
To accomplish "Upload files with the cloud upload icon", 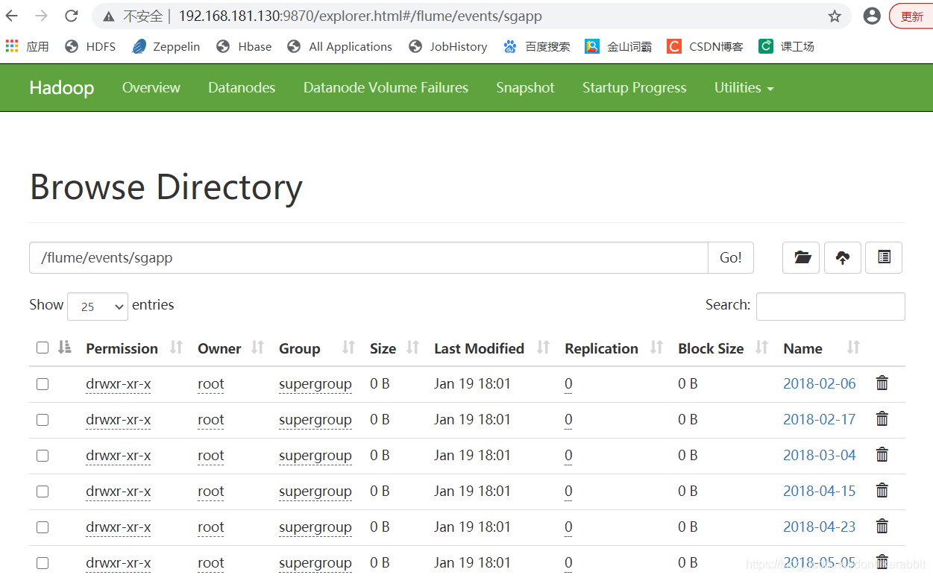I will 843,257.
